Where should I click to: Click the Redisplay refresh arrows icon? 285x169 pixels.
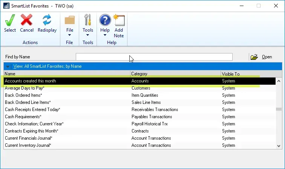tap(47, 20)
